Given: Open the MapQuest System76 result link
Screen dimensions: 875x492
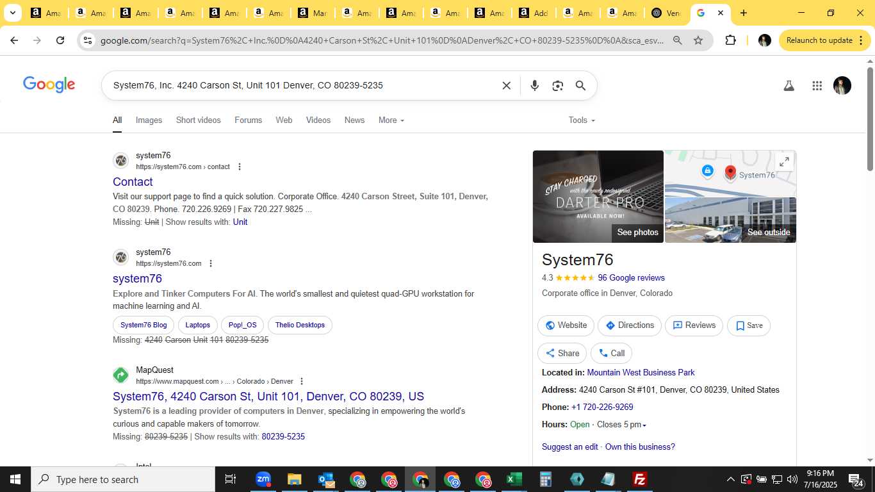Looking at the screenshot, I should click(268, 397).
